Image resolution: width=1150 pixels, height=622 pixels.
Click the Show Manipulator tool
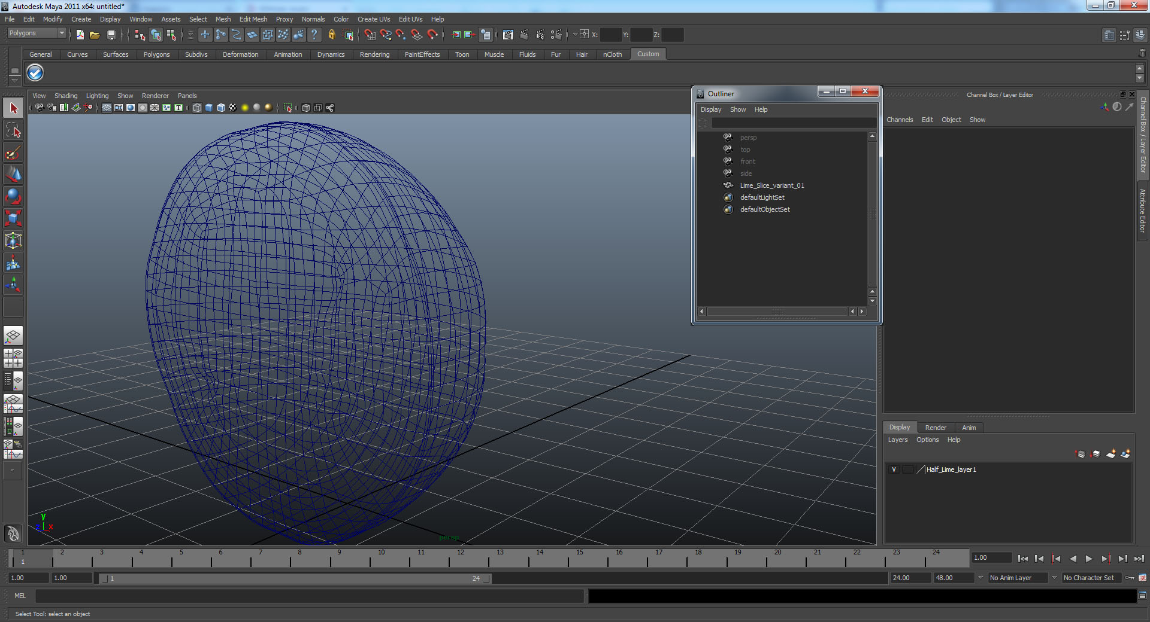pos(13,285)
